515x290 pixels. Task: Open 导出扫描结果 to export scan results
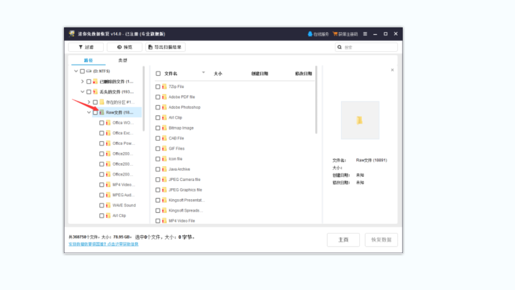[x=165, y=47]
